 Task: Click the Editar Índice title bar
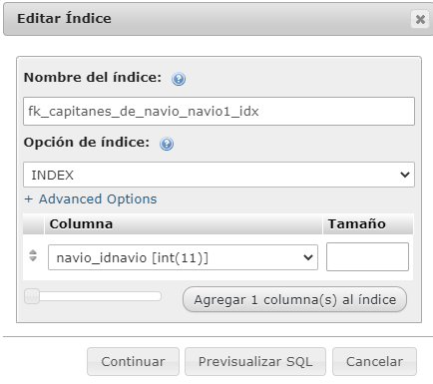[207, 19]
